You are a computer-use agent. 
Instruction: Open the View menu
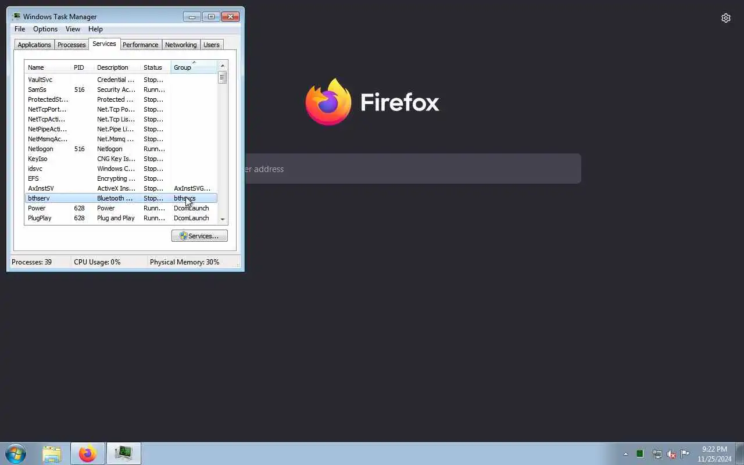point(73,29)
